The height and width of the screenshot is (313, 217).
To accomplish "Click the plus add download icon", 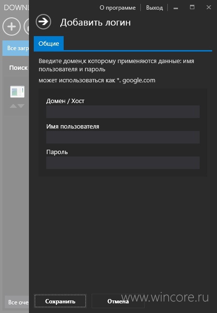I will pos(12,26).
